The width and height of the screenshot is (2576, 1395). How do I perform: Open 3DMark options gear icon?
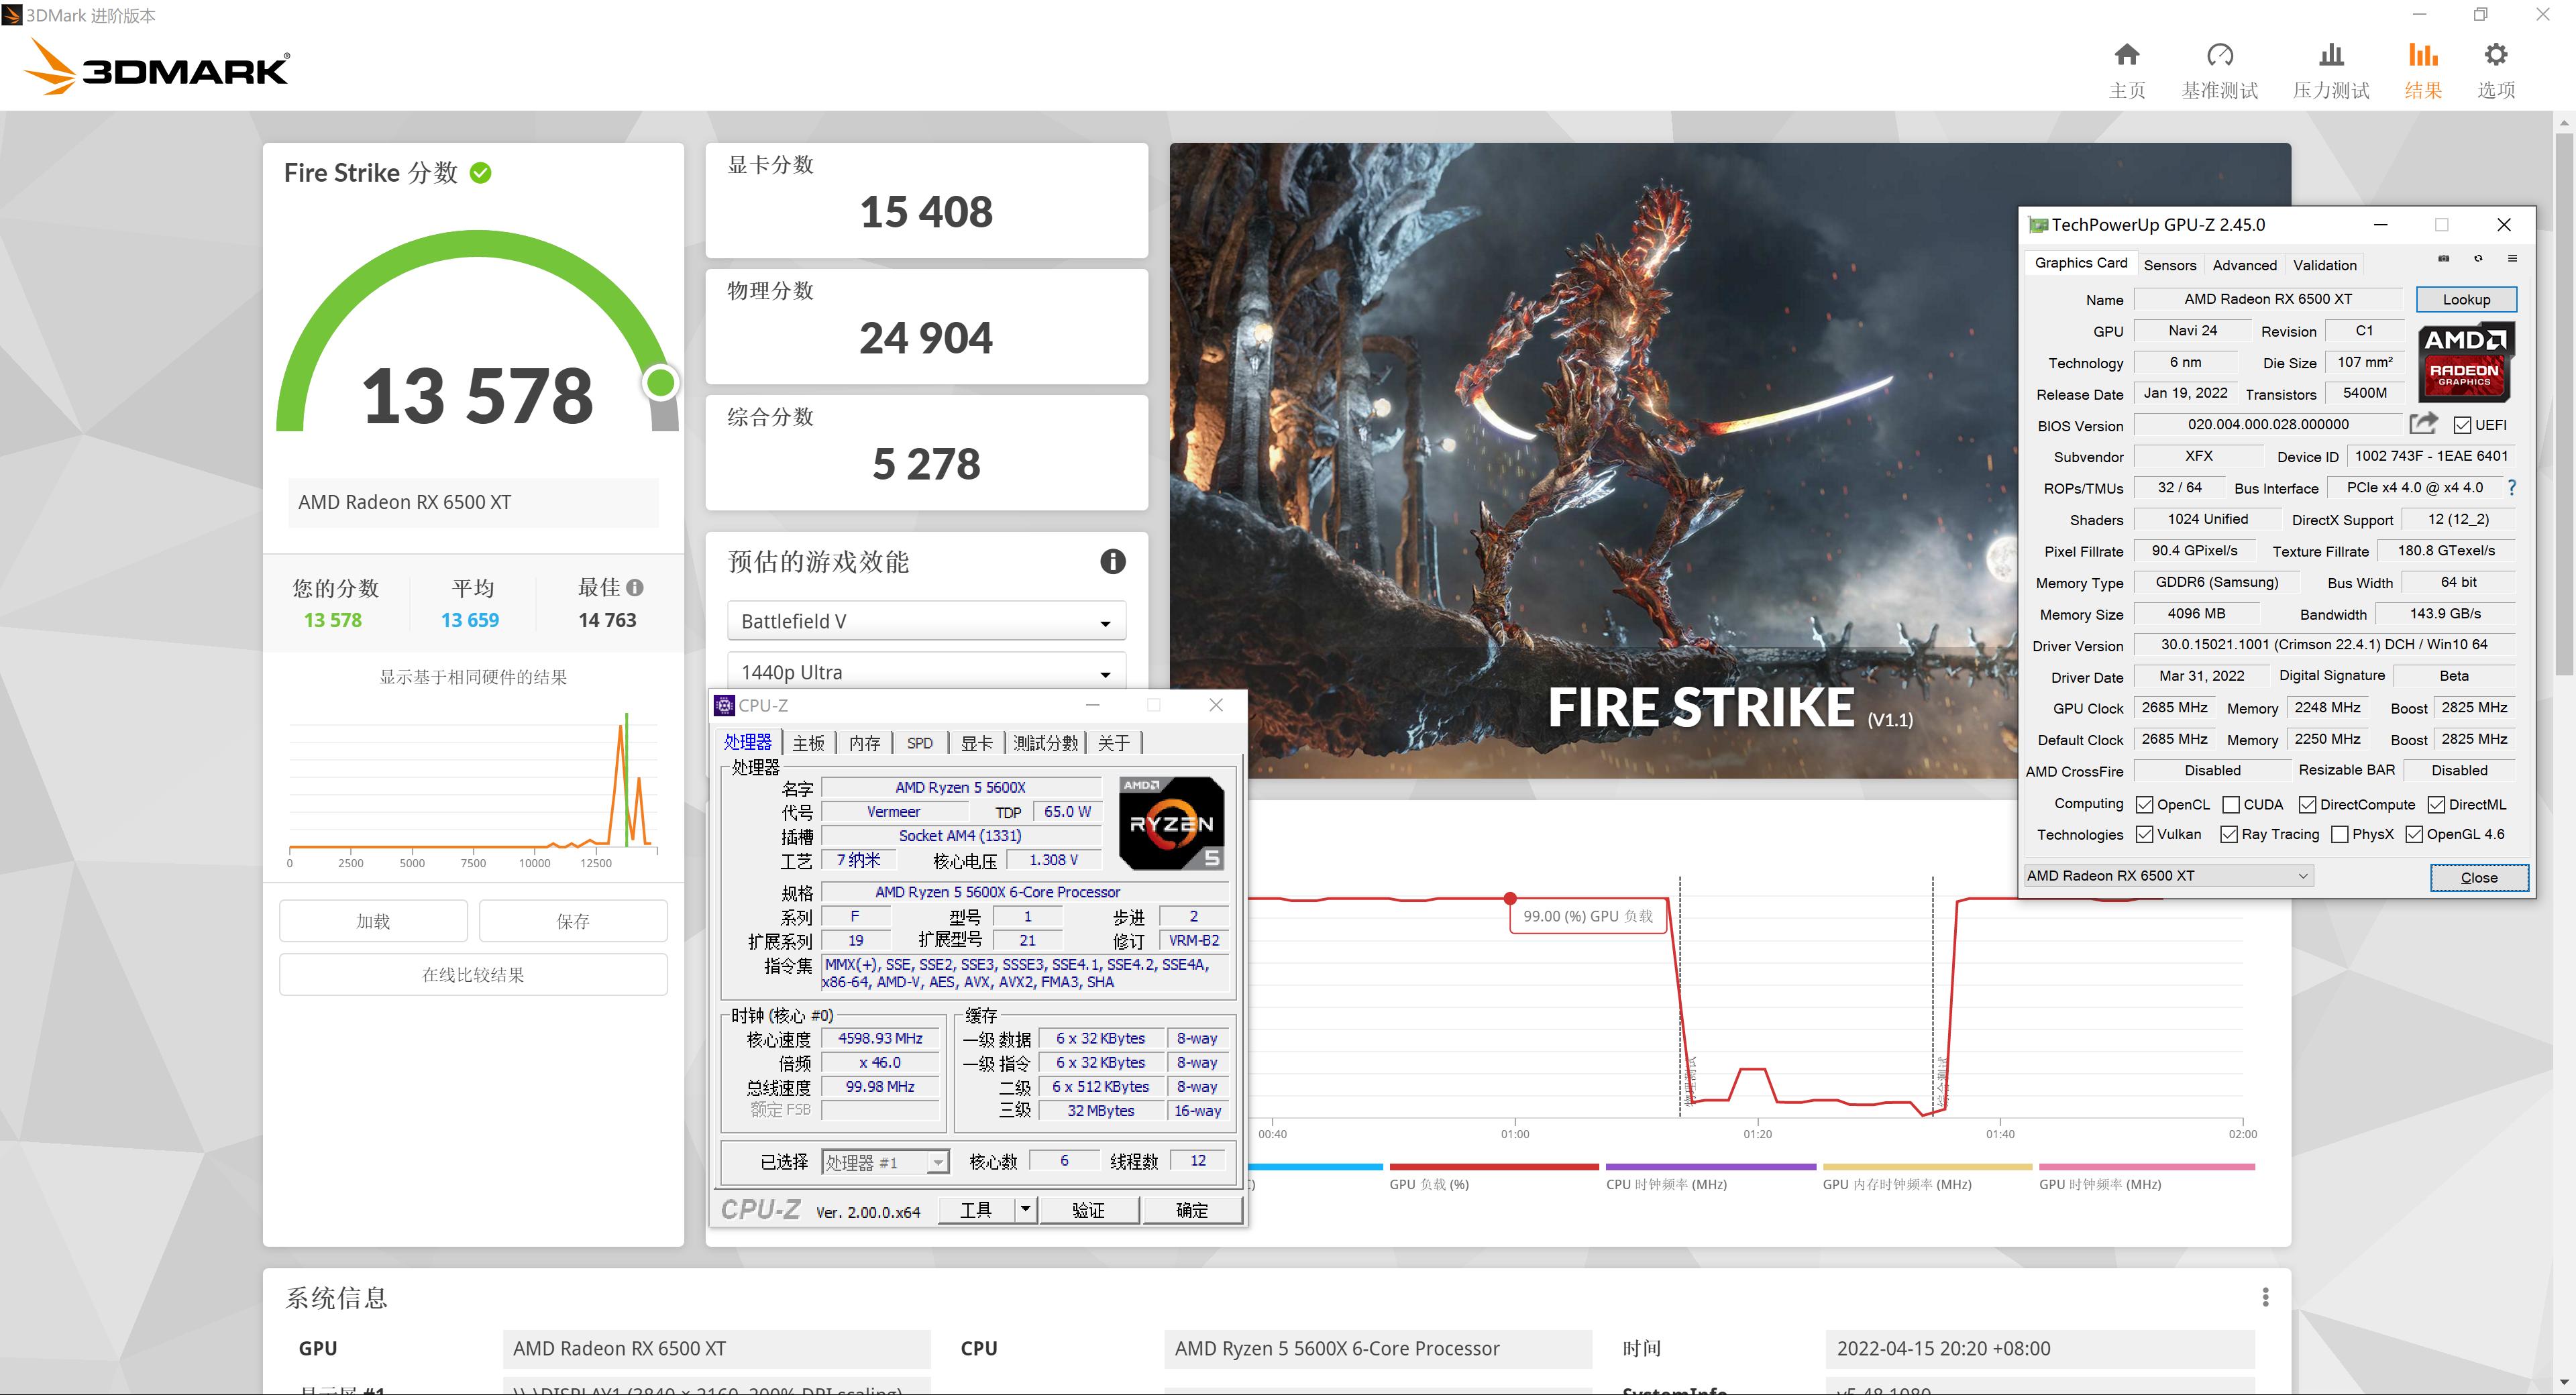(2496, 55)
